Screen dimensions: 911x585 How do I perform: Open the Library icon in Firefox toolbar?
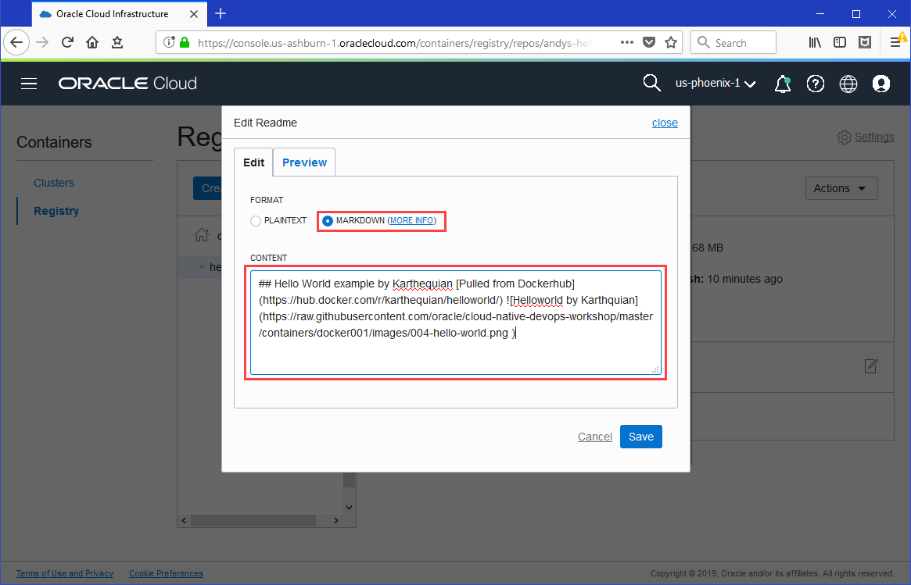[815, 42]
